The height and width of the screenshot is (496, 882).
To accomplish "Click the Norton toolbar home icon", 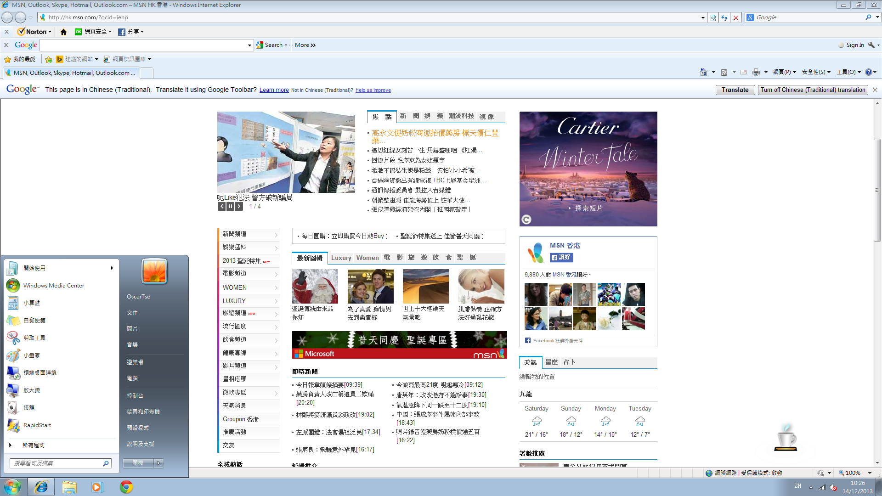I will 63,32.
